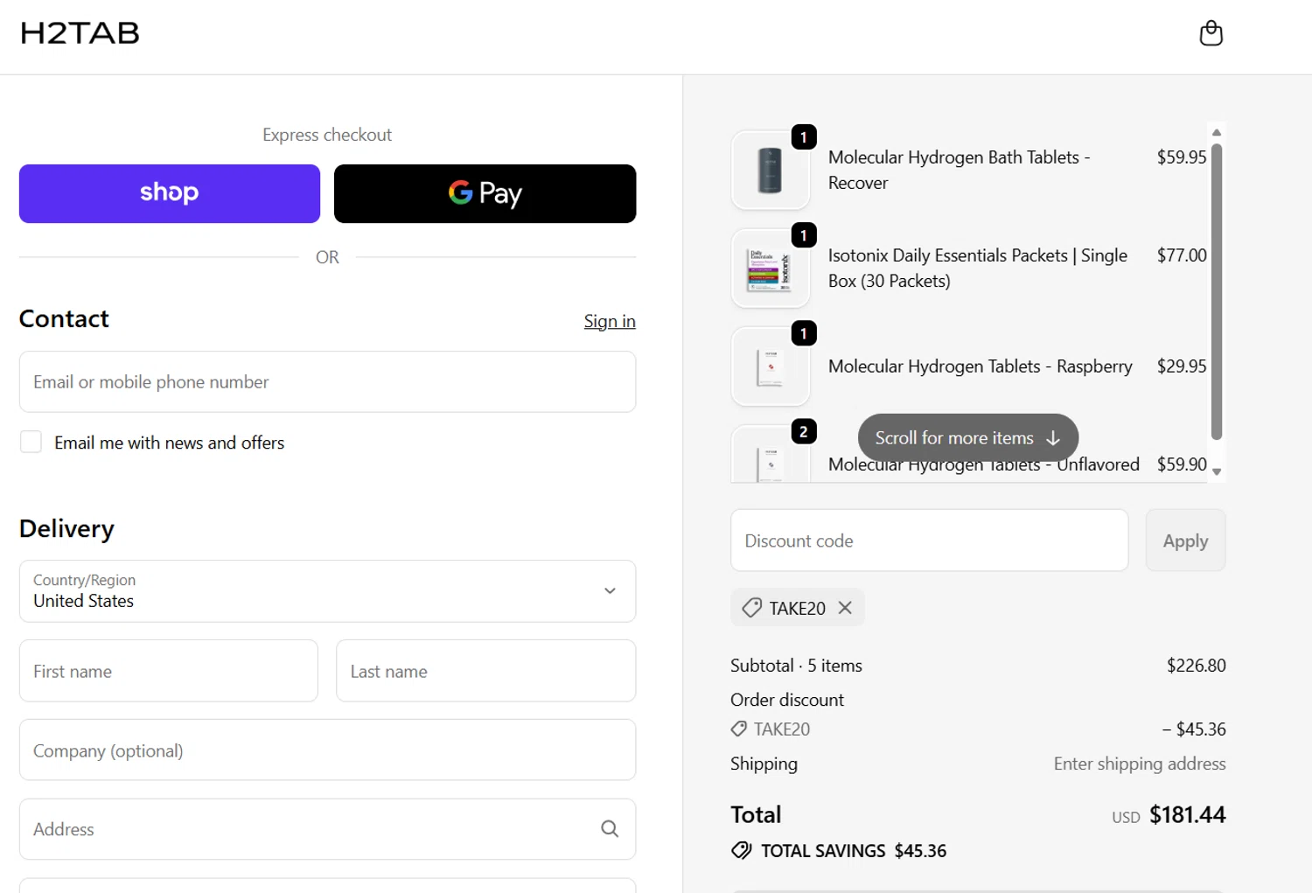Open Isotonix Daily Essentials Packets thumbnail
Viewport: 1312px width, 893px height.
pos(771,269)
